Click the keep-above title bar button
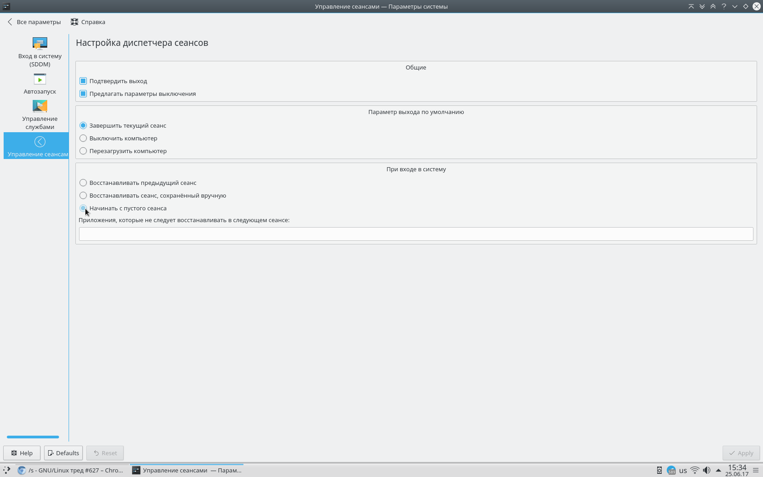 pos(713,6)
